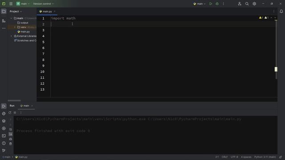Change the UTF-8 file encoding
285x160 pixels.
(x=234, y=157)
